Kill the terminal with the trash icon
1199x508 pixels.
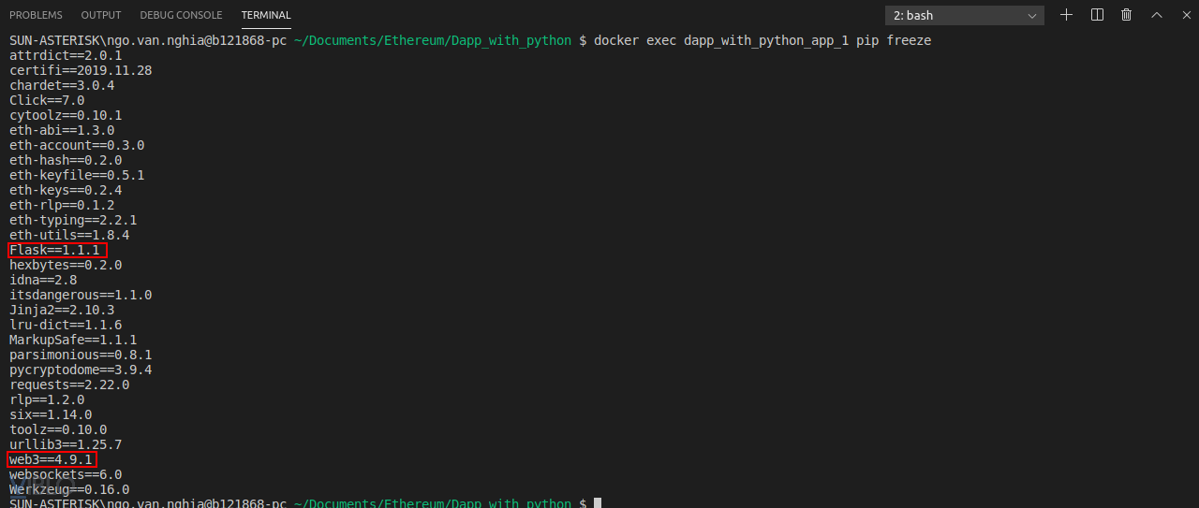coord(1127,15)
